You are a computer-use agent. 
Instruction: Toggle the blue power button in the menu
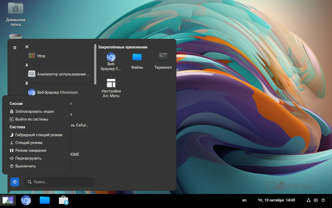coord(15,182)
